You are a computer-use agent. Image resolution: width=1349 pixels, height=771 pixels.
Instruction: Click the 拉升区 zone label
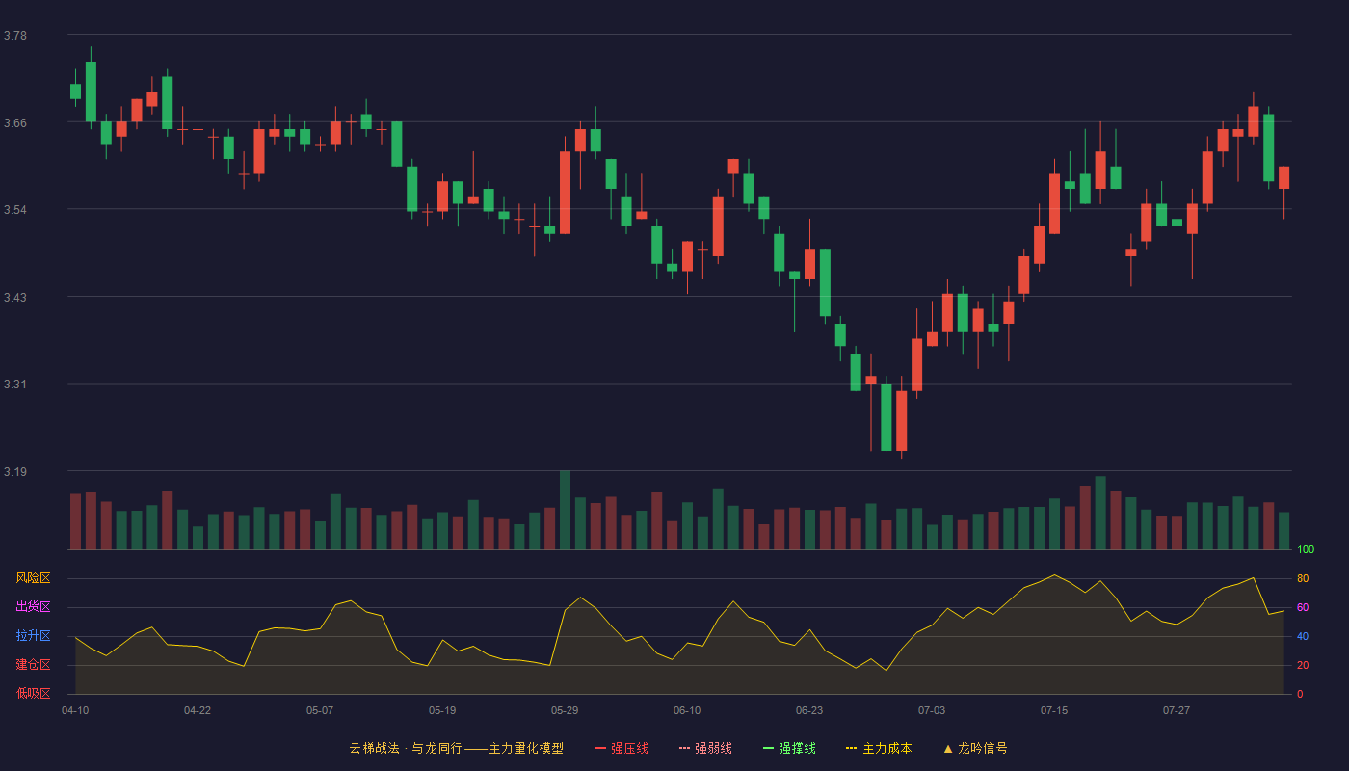[33, 636]
